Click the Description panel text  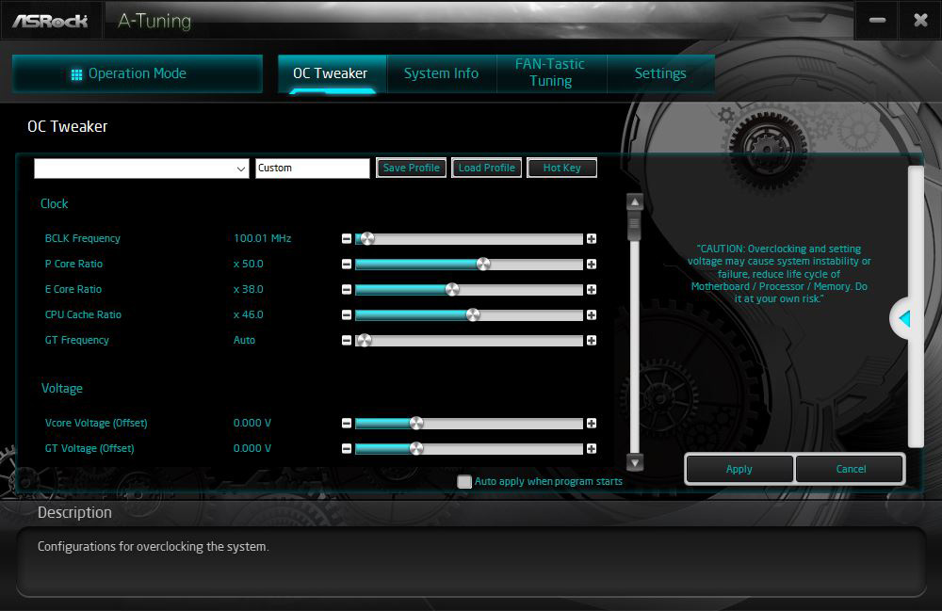click(154, 547)
